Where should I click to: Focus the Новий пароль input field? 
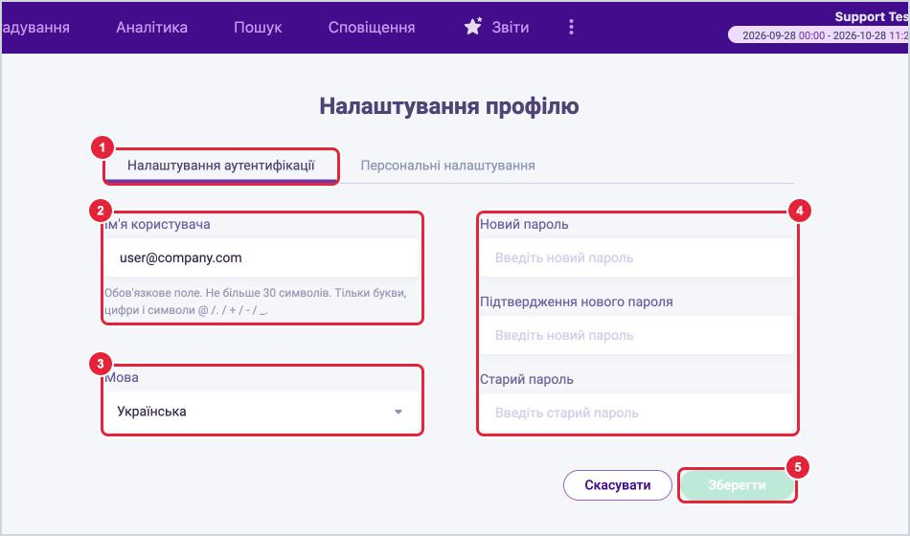coord(636,257)
